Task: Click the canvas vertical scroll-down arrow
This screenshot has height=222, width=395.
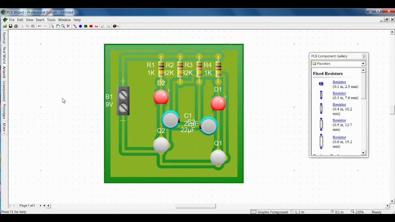Action: (x=392, y=201)
